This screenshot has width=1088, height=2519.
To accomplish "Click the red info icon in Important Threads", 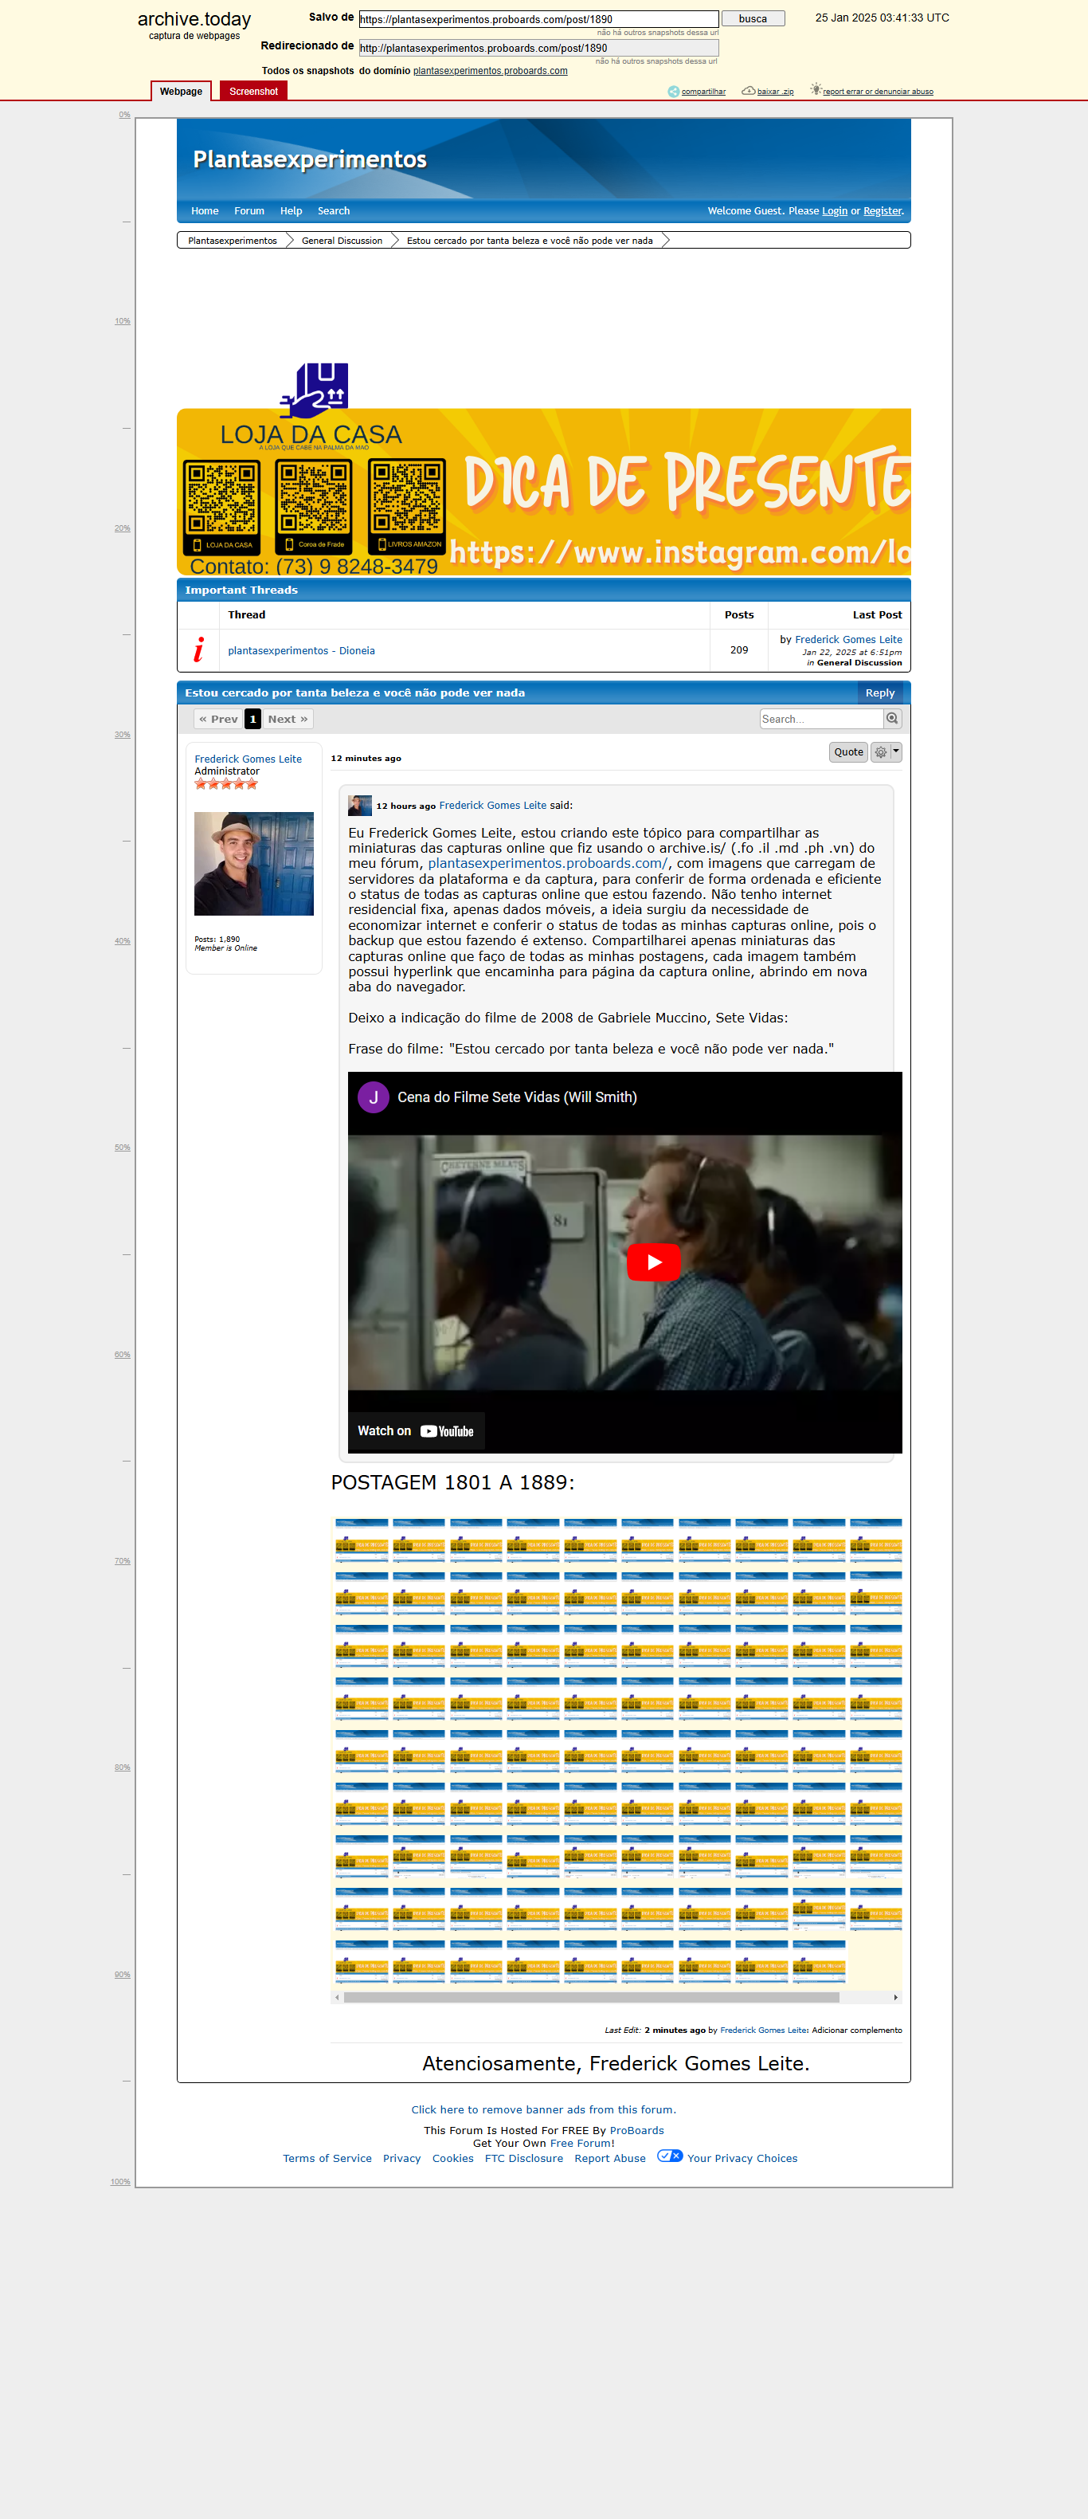I will pos(198,650).
